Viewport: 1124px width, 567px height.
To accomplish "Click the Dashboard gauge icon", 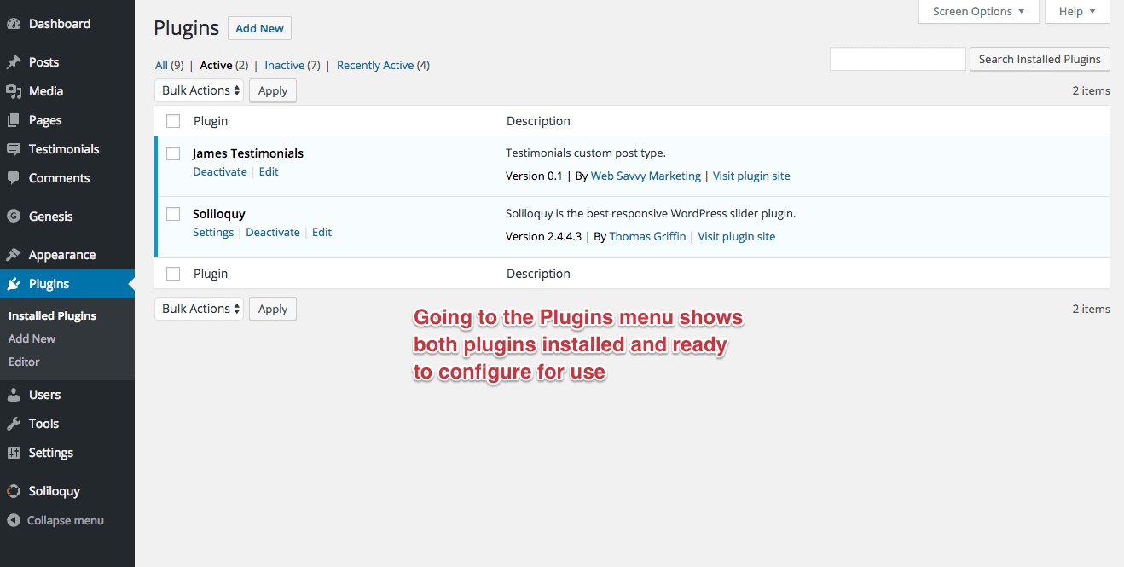I will click(14, 24).
